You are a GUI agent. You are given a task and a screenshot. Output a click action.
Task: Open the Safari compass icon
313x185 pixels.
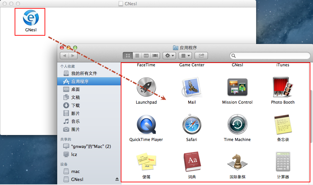click(x=192, y=124)
